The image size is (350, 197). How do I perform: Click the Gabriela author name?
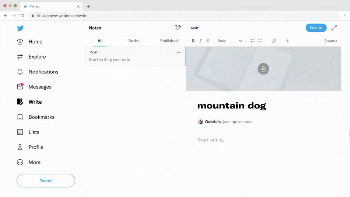(213, 122)
